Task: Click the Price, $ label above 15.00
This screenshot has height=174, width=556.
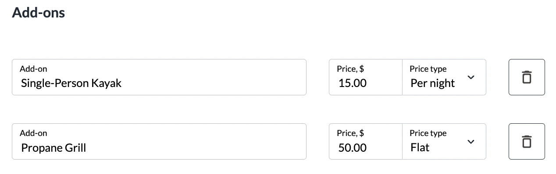Action: point(350,69)
